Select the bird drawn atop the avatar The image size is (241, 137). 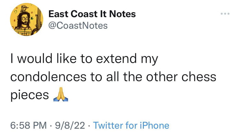(x=24, y=9)
